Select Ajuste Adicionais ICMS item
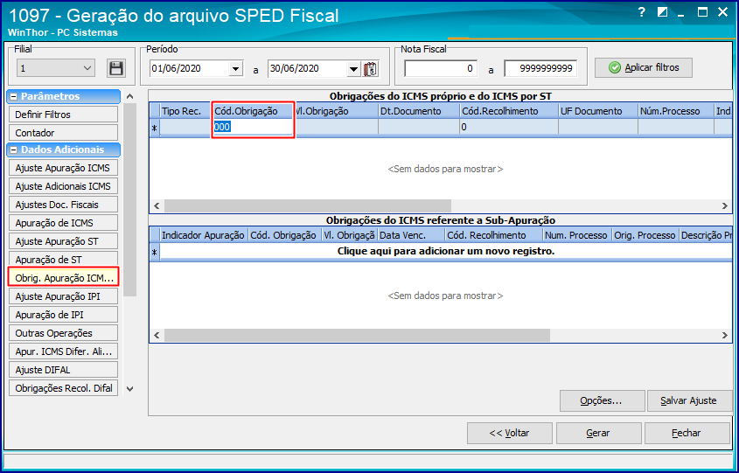Viewport: 739px width, 473px height. click(63, 186)
